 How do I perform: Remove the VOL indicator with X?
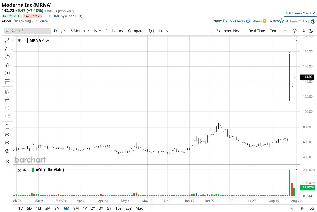pos(19,170)
